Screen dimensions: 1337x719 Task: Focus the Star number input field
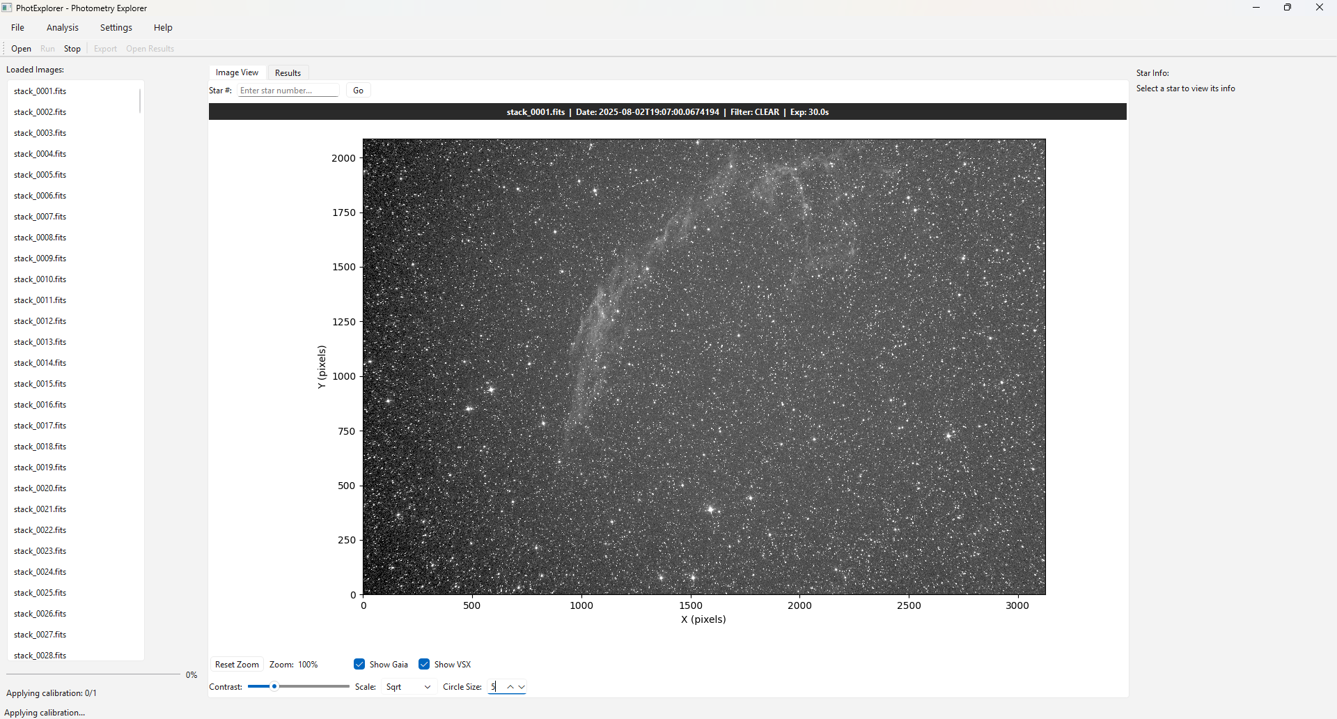tap(288, 91)
